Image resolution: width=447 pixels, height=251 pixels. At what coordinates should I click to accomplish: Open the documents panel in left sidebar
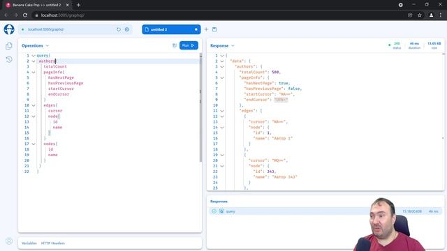[x=9, y=46]
